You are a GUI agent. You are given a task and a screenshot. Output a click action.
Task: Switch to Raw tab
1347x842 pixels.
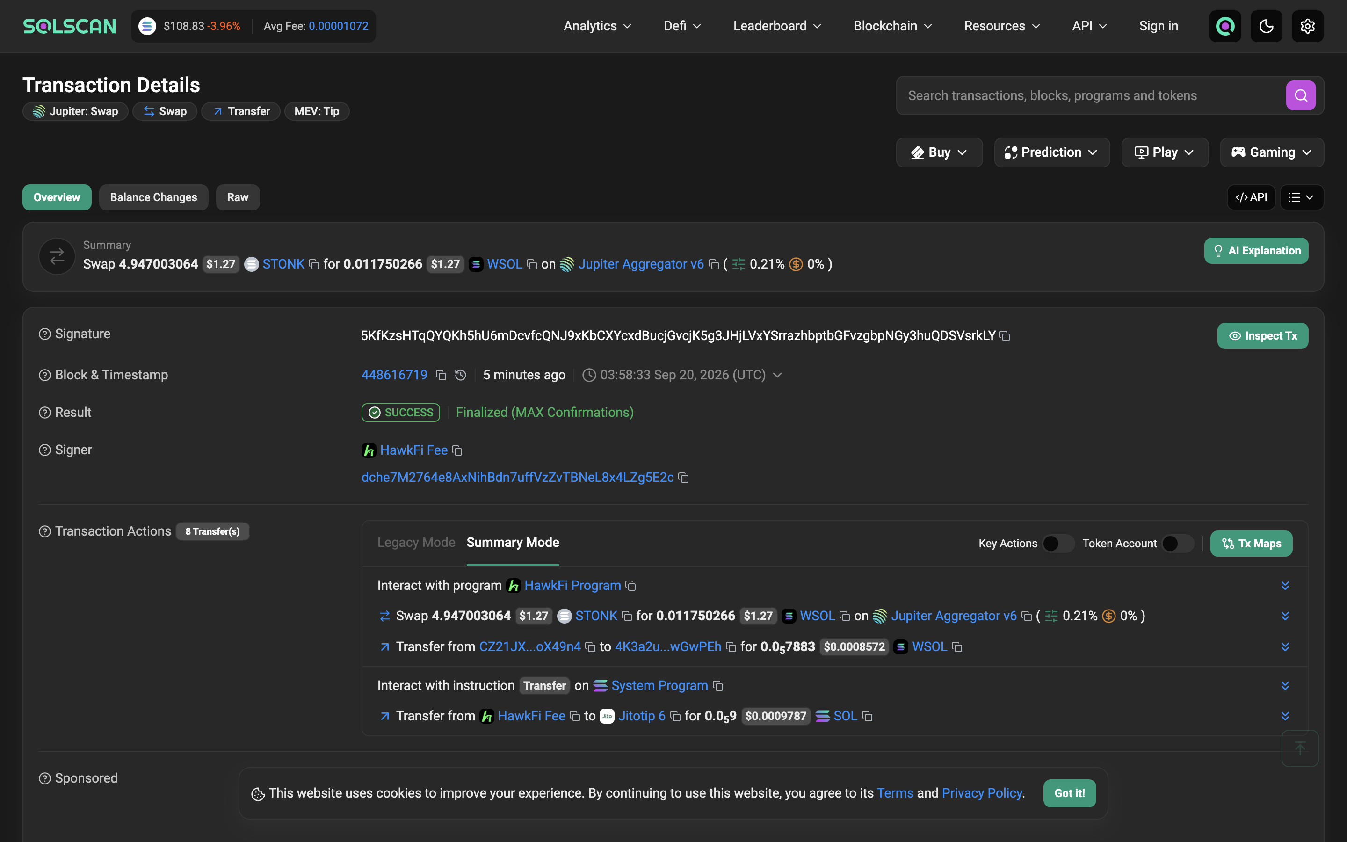point(238,198)
